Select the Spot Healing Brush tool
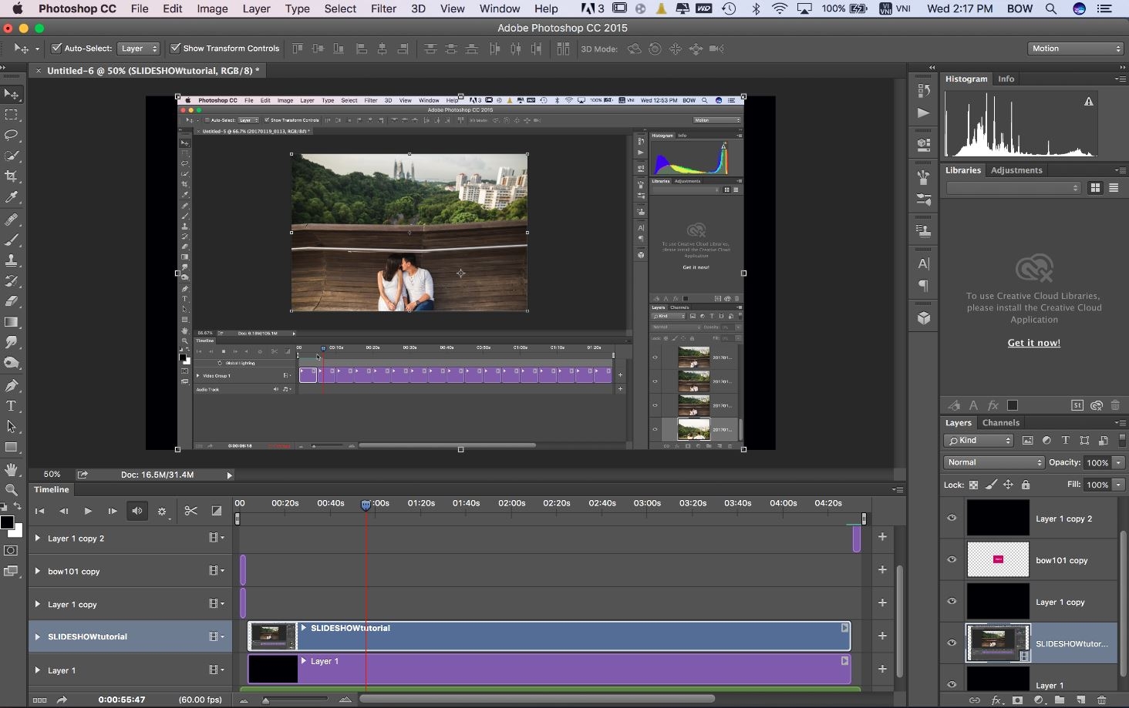Image resolution: width=1129 pixels, height=708 pixels. coord(12,220)
